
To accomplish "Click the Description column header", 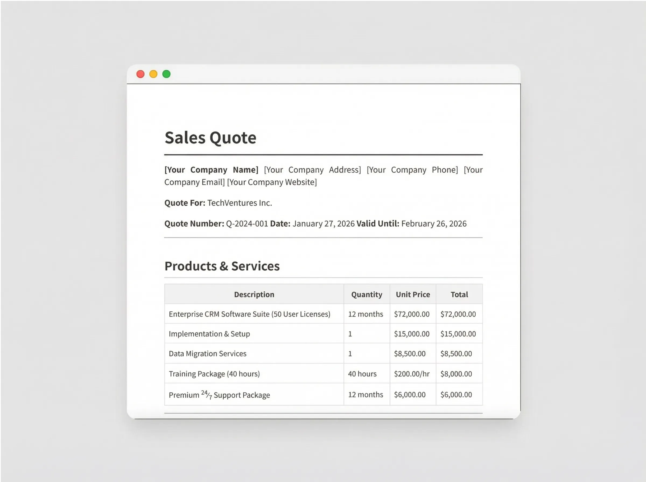I will [x=254, y=295].
